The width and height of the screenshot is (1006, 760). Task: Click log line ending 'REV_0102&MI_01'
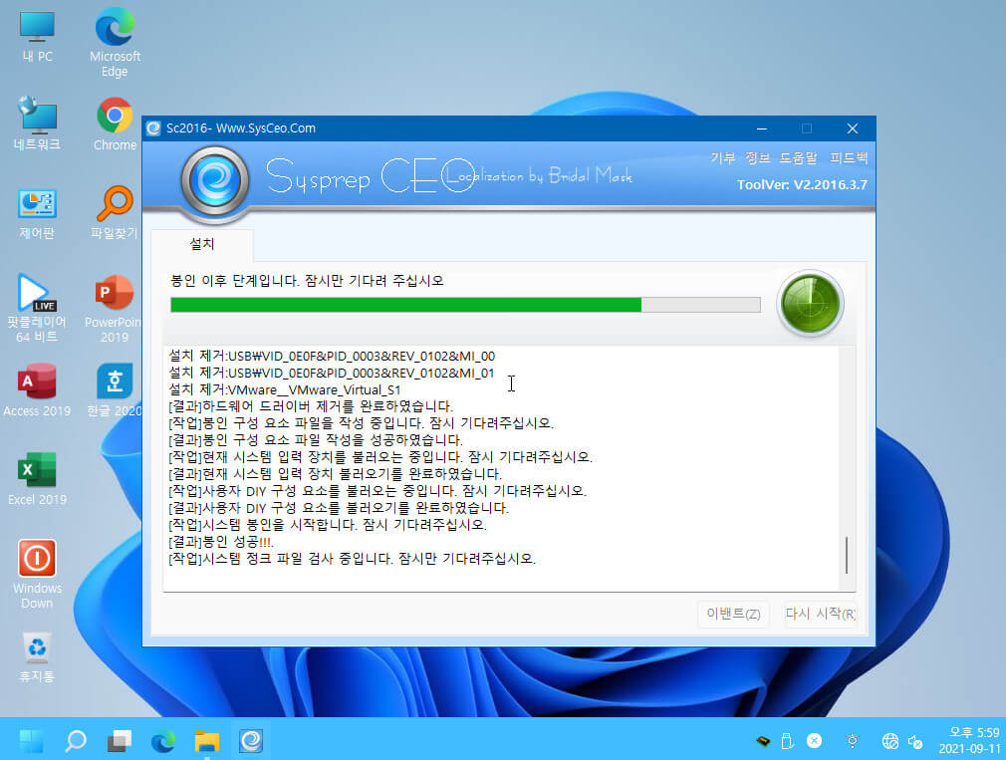point(332,373)
